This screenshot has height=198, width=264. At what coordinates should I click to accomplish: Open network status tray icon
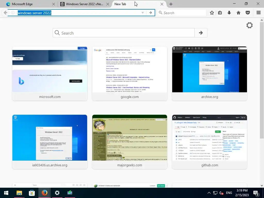[215, 193]
